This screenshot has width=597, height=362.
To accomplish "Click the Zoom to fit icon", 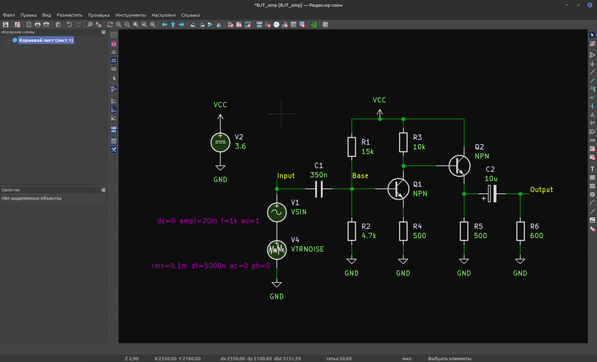I will 135,24.
